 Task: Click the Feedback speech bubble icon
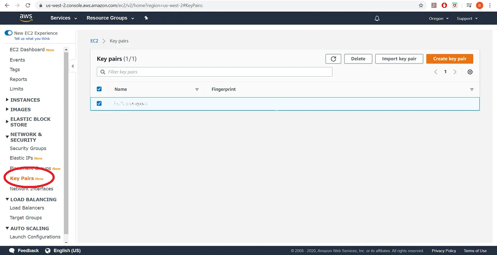click(x=12, y=251)
